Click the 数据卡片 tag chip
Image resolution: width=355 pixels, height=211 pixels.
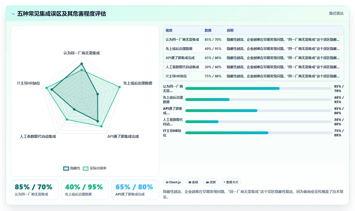(231, 182)
